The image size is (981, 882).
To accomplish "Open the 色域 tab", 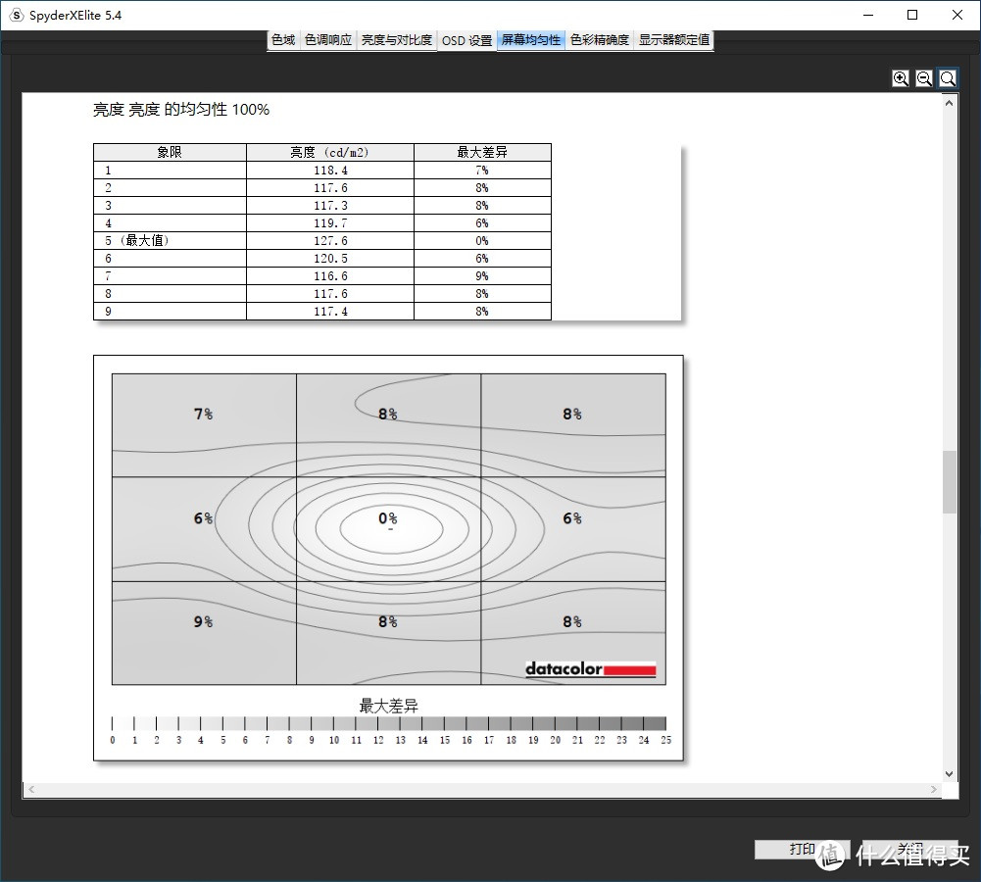I will point(283,40).
